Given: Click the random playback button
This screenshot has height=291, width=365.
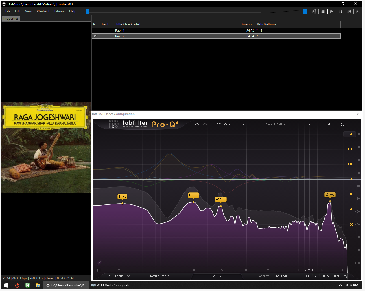Looking at the screenshot, I should coord(314,11).
